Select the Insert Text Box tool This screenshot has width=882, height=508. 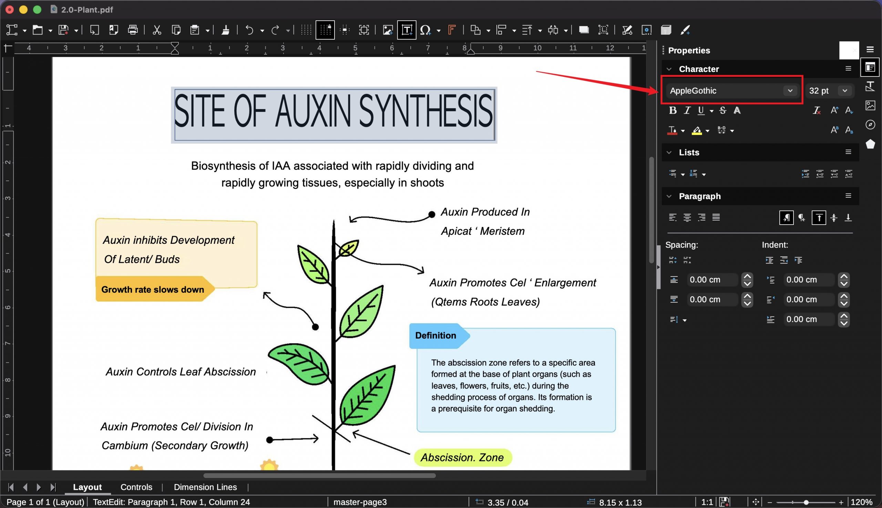[x=407, y=30]
